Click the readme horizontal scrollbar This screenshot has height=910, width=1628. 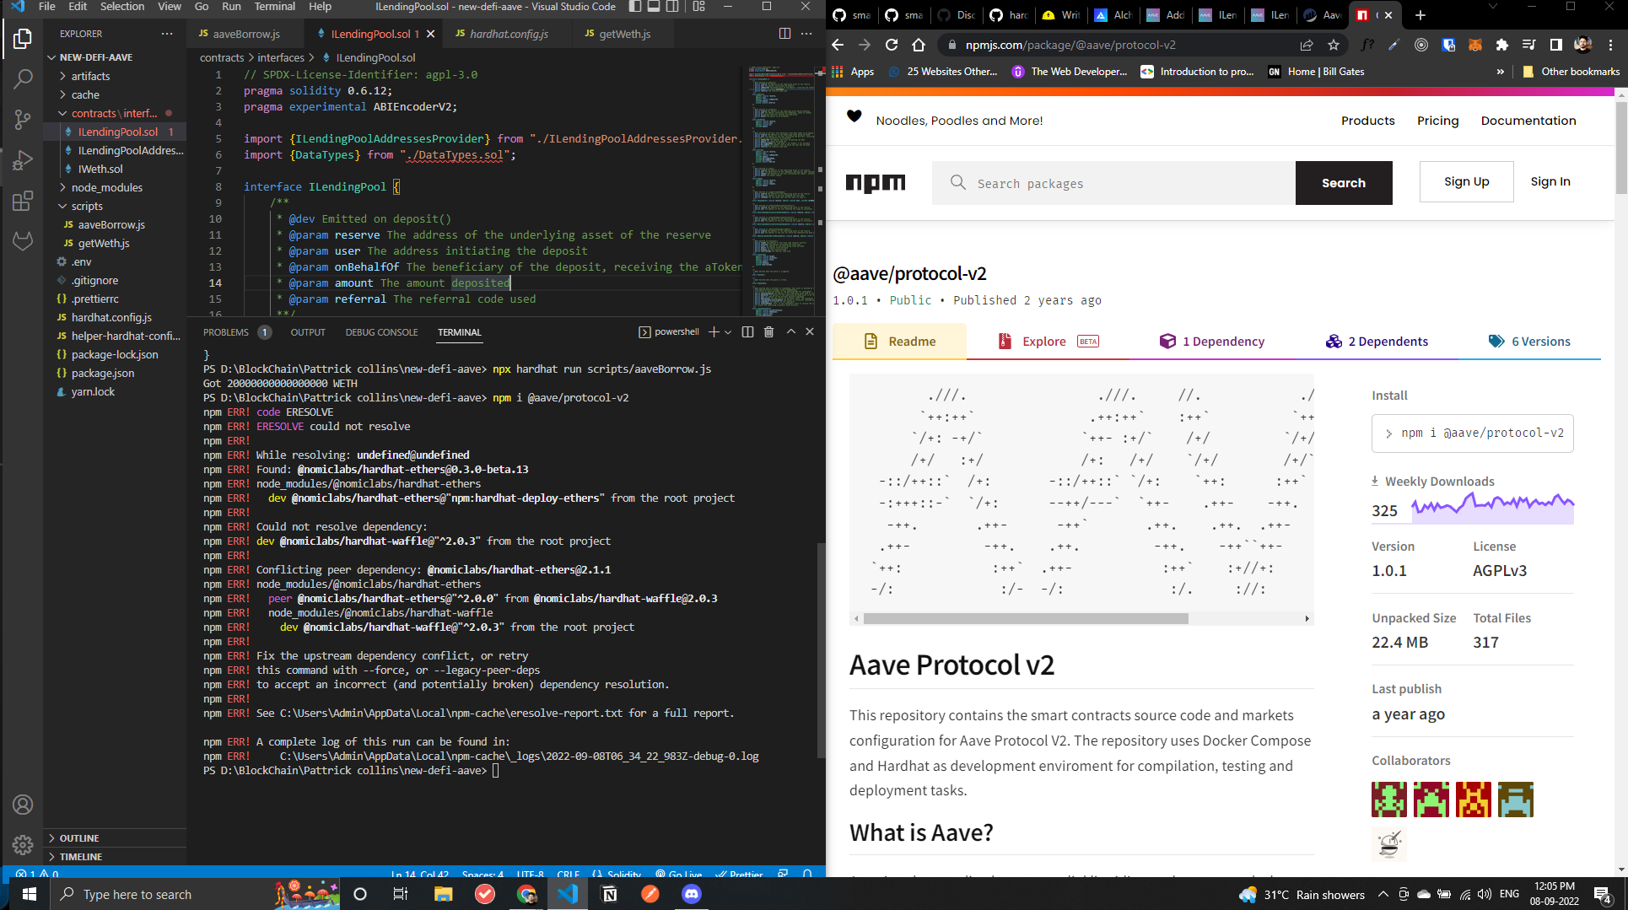click(x=1026, y=619)
